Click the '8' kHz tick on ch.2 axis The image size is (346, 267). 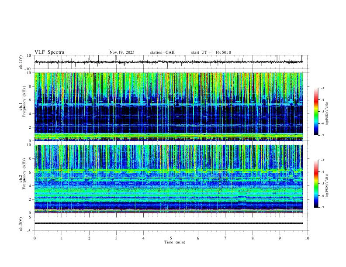pos(31,159)
